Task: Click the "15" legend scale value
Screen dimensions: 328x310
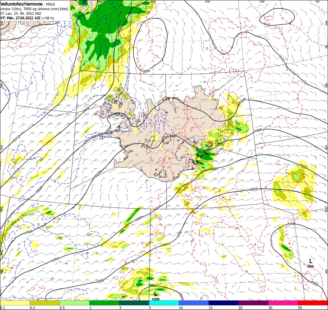Action: 211,308
